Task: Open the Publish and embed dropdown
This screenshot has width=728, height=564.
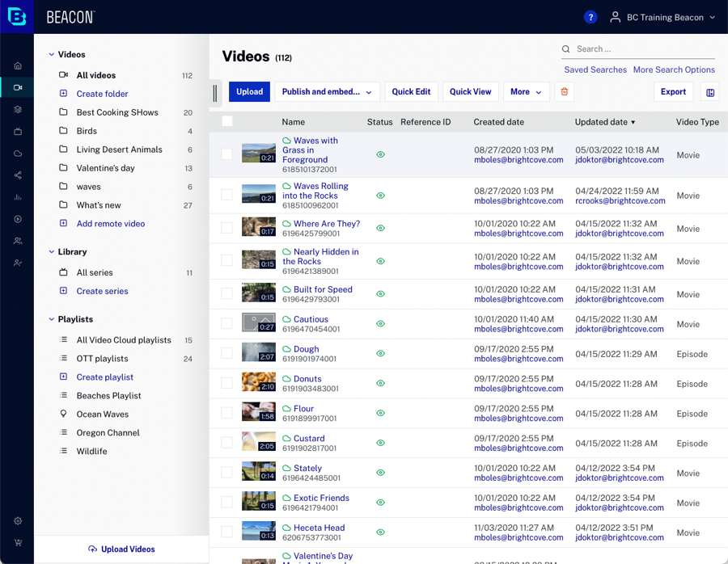Action: click(328, 92)
